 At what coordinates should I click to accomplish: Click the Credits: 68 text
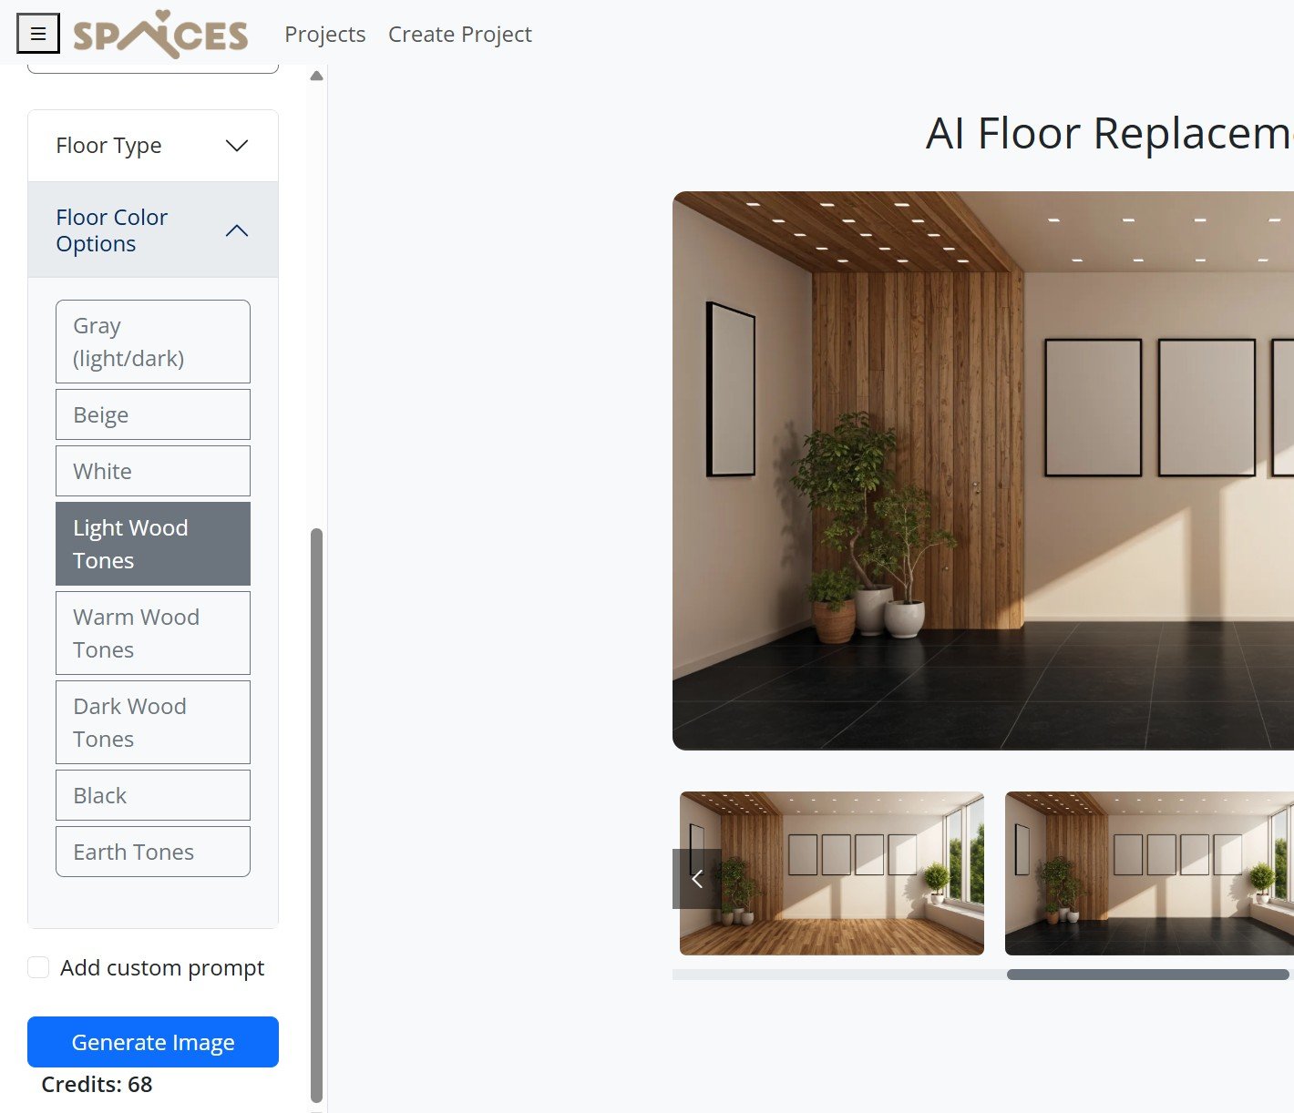point(97,1085)
